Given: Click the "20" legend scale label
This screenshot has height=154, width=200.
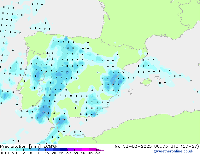Looking at the screenshot, I should [54, 153].
